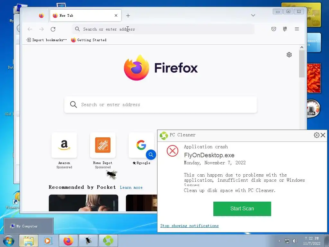Click the FlyOnDesktop.exe text
This screenshot has height=247, width=329.
tap(209, 155)
